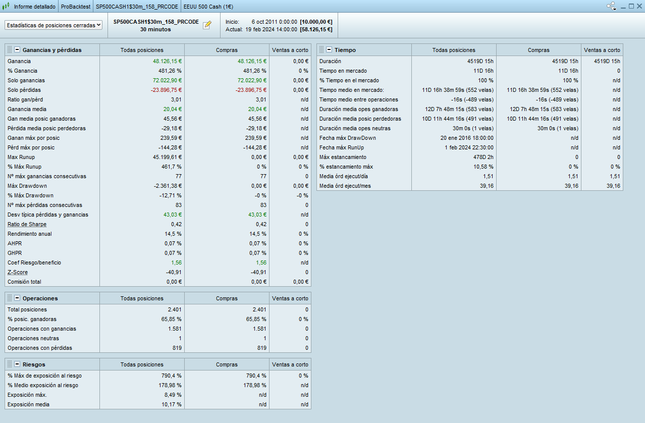Click the pencil edit icon beside strategy name
Viewport: 645px width, 423px height.
point(207,25)
